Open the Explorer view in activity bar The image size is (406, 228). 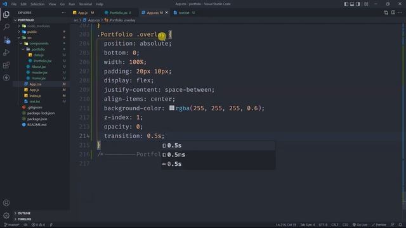point(6,15)
